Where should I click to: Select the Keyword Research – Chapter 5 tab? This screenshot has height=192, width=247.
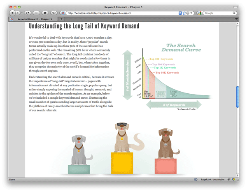32,19
